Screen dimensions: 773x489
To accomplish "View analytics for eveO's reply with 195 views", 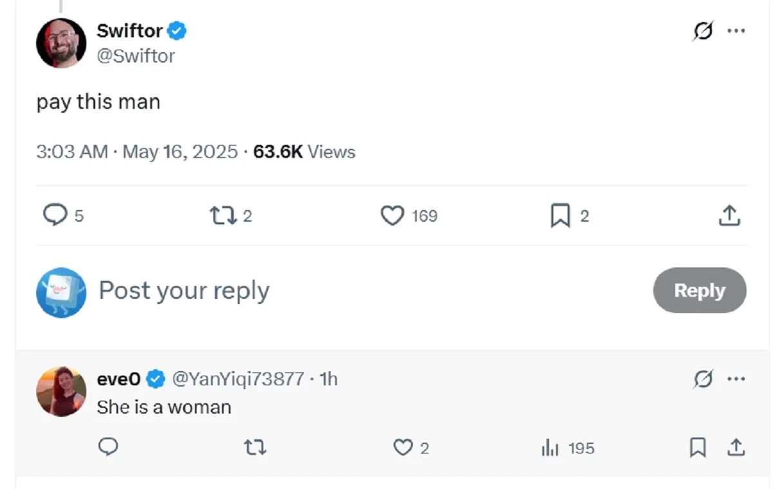I will [549, 448].
